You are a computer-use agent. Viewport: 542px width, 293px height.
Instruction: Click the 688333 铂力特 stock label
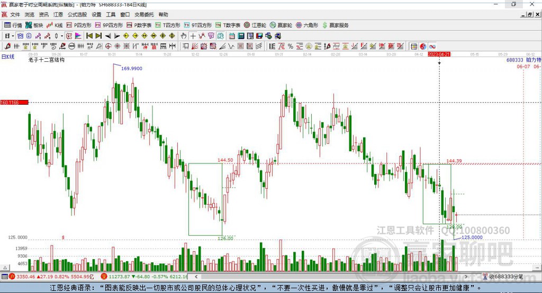523,60
